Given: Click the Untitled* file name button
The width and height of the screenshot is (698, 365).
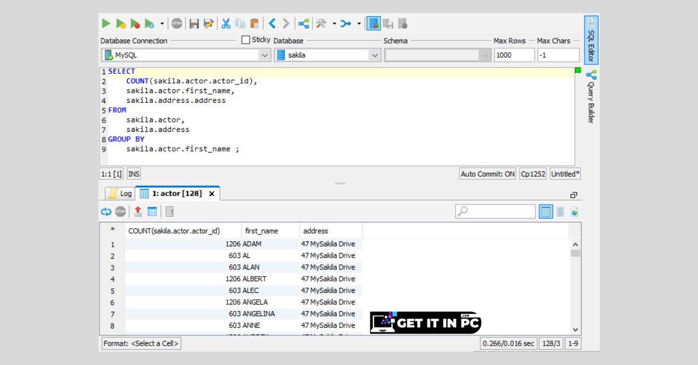Looking at the screenshot, I should point(565,174).
